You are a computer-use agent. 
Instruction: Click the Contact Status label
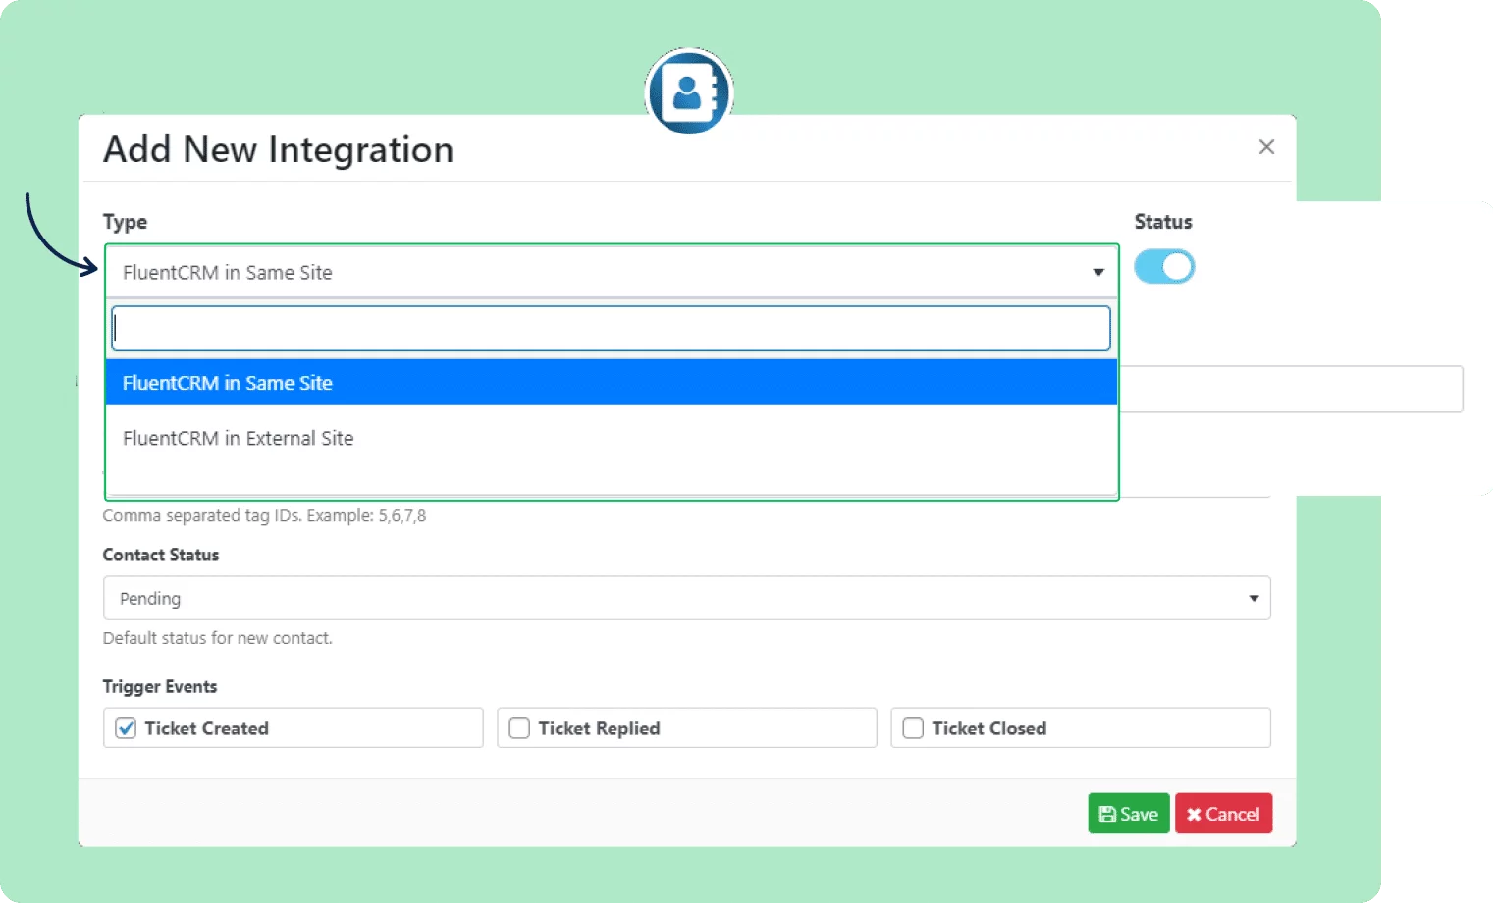pyautogui.click(x=161, y=556)
